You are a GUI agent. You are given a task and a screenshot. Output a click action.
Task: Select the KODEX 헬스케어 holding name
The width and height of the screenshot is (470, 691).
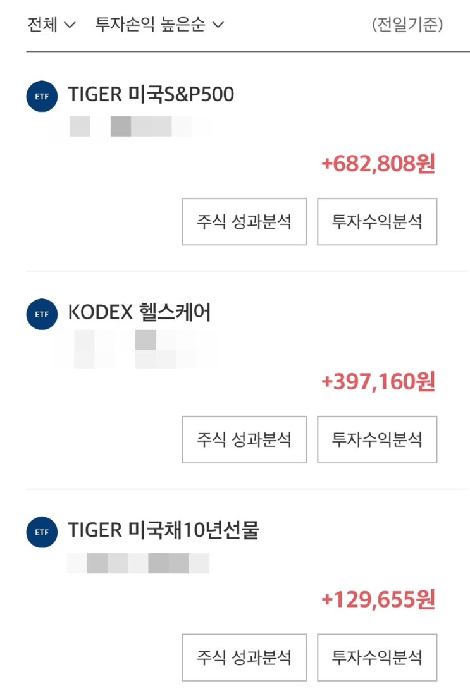click(x=139, y=312)
